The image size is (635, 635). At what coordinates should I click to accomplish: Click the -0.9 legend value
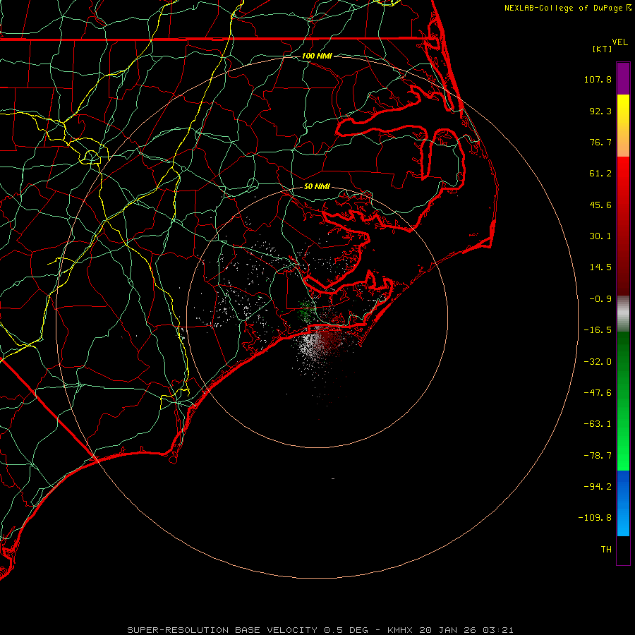[600, 299]
